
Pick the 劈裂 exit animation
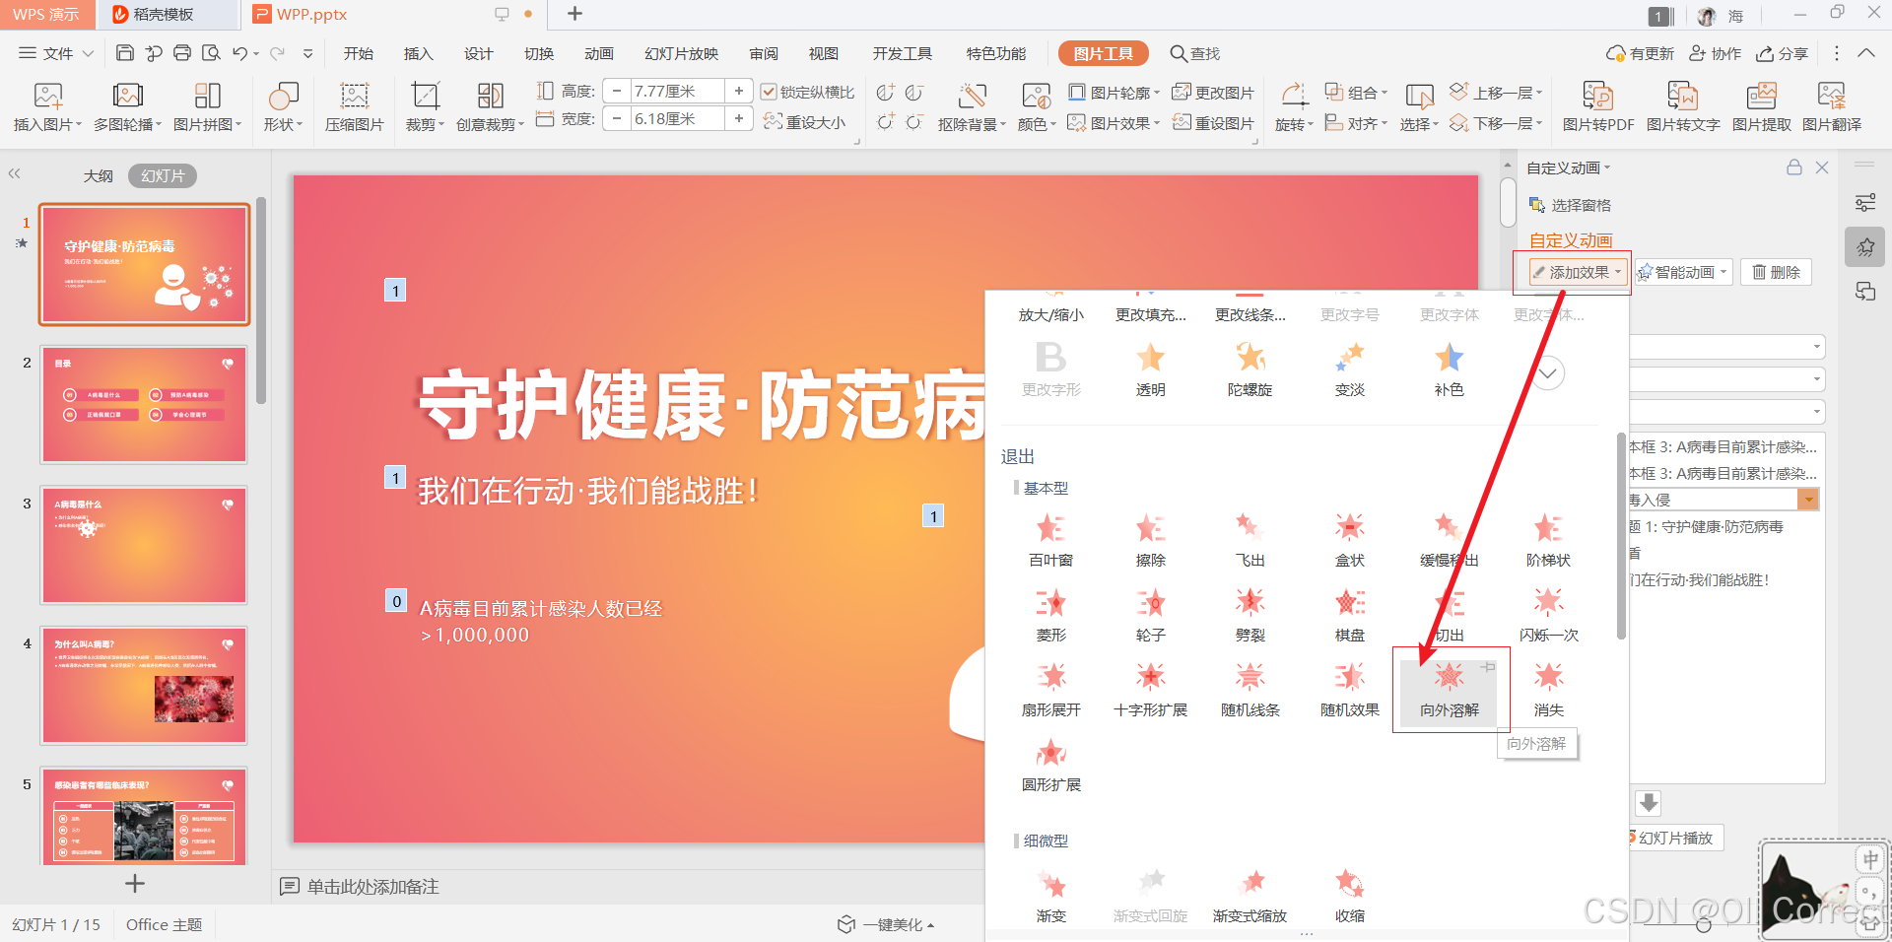[1250, 615]
